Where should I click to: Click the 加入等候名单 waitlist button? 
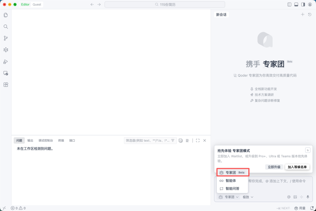tap(297, 167)
